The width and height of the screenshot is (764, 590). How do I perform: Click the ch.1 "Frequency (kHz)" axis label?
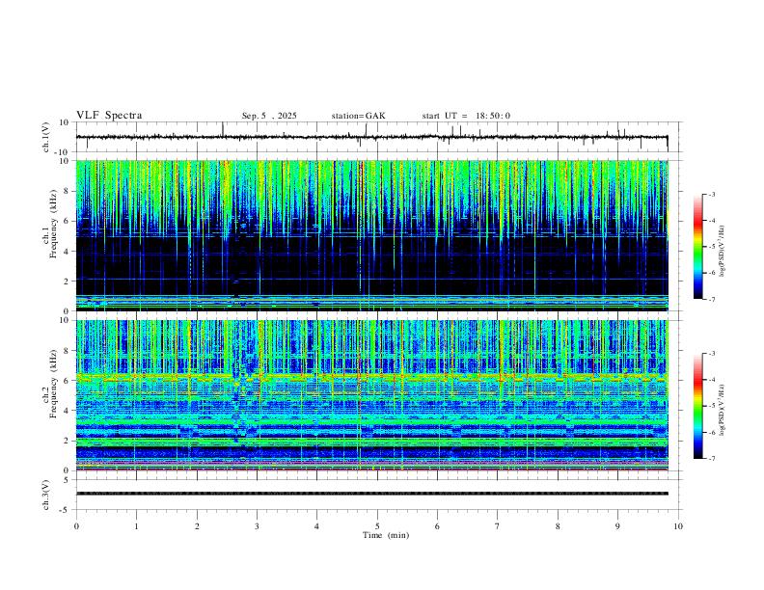point(54,224)
